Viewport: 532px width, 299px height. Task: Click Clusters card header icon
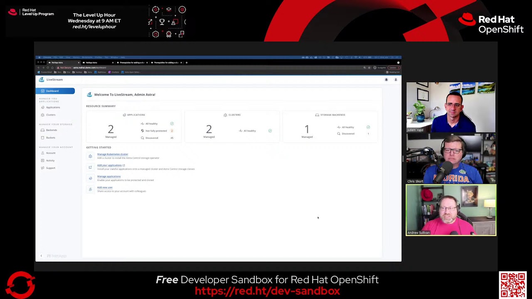click(x=225, y=115)
